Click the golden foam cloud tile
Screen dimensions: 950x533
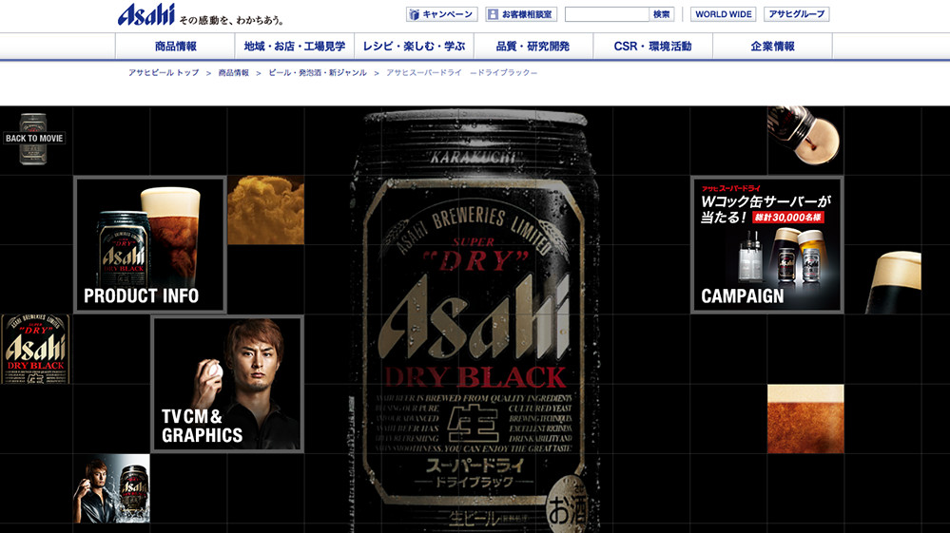tap(266, 210)
